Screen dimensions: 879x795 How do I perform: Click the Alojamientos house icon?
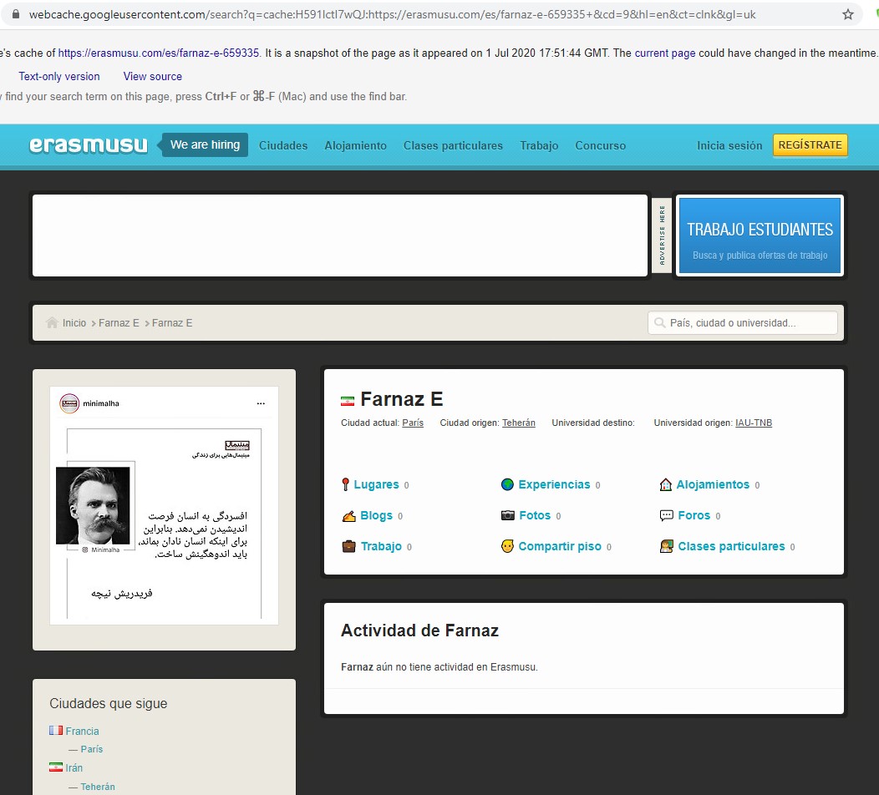pyautogui.click(x=665, y=485)
